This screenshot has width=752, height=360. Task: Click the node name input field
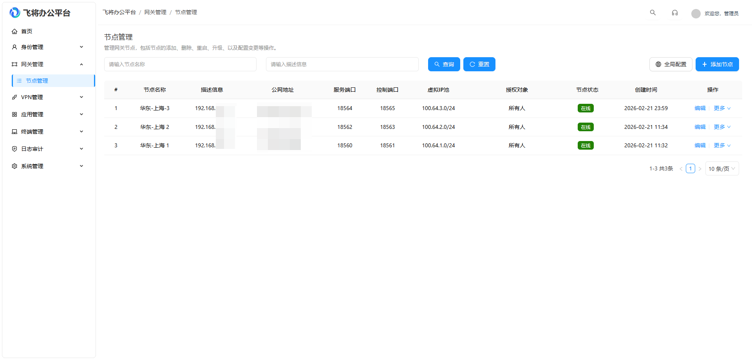(x=180, y=64)
